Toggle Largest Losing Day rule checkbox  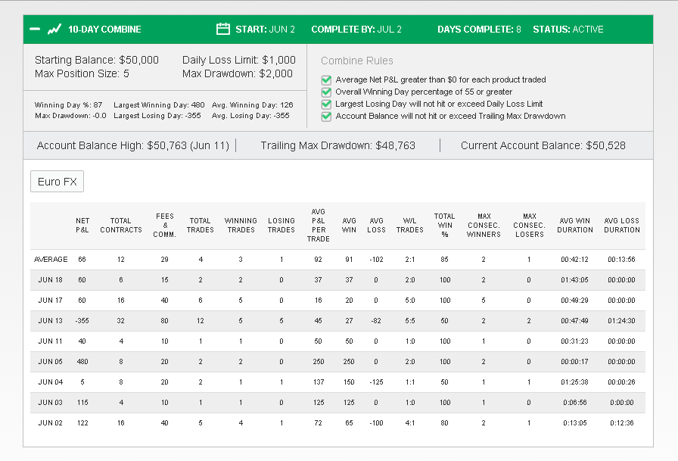point(326,104)
